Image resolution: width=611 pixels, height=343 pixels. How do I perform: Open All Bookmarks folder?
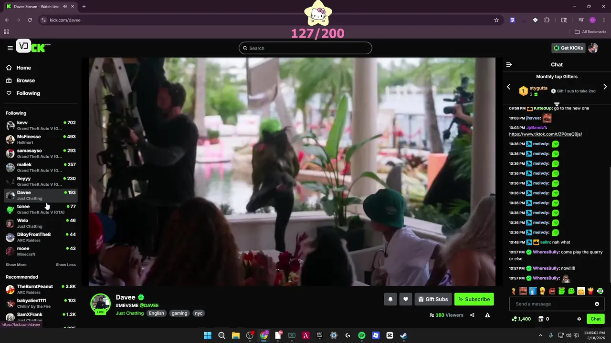[590, 32]
